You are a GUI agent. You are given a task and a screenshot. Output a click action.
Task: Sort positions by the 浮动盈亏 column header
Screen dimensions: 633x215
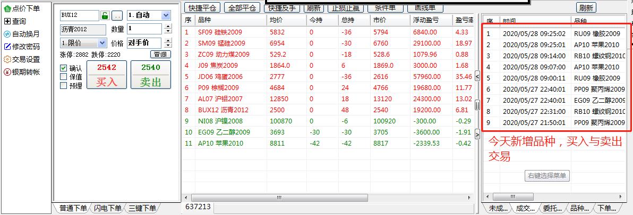[431, 20]
